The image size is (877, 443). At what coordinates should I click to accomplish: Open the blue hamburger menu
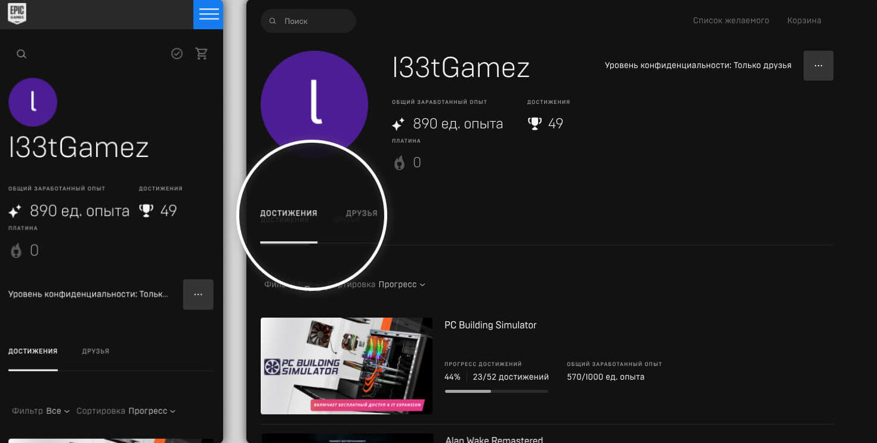(x=208, y=14)
